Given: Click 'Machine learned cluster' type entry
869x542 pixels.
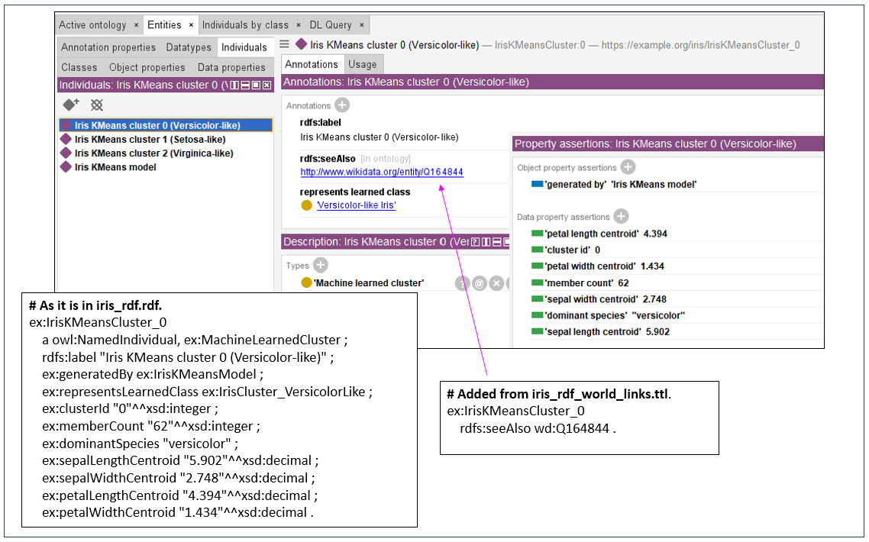Looking at the screenshot, I should pos(369,283).
